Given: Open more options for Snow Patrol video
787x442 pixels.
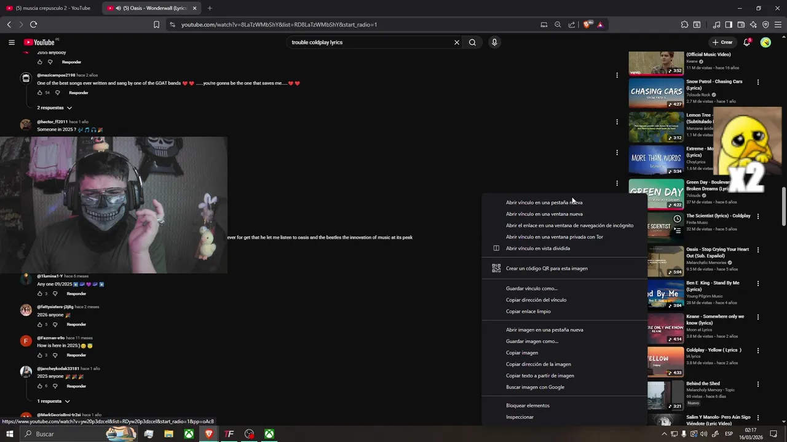Looking at the screenshot, I should (x=758, y=82).
